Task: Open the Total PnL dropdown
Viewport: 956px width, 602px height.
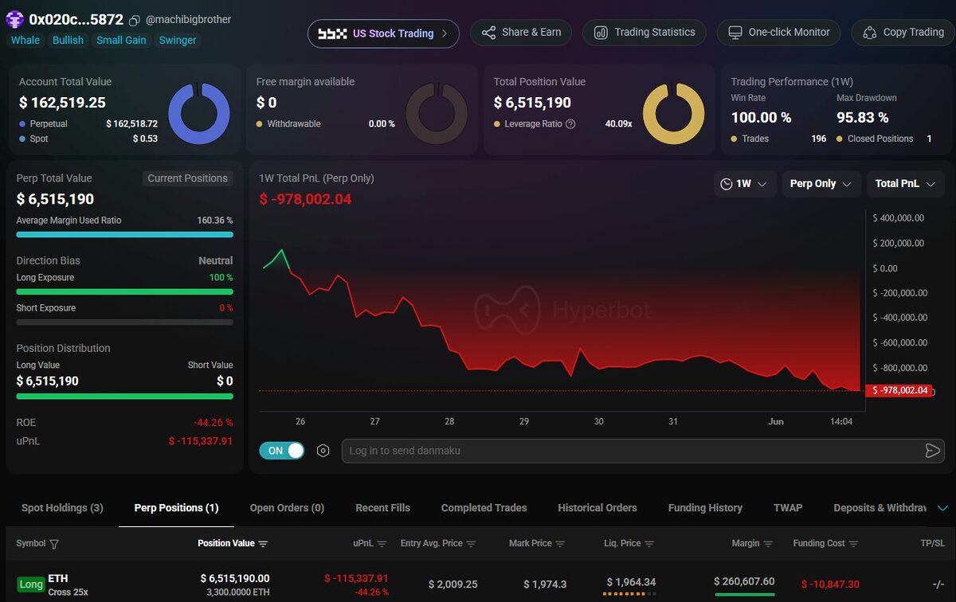Action: pos(905,184)
